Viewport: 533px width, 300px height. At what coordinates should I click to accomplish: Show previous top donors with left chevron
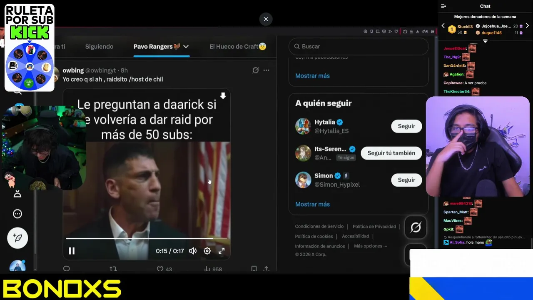tap(443, 26)
